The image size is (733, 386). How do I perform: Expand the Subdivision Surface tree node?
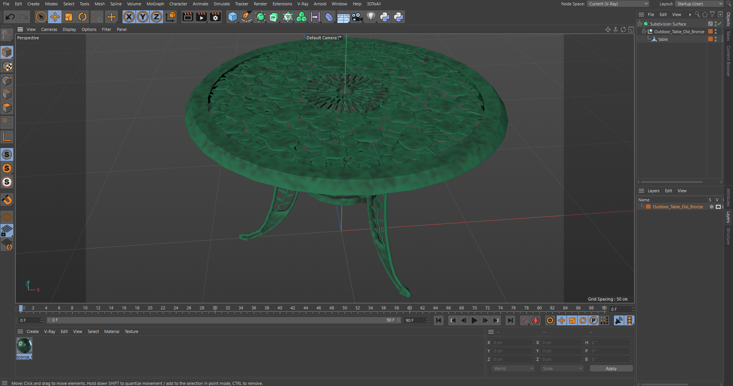pos(639,24)
